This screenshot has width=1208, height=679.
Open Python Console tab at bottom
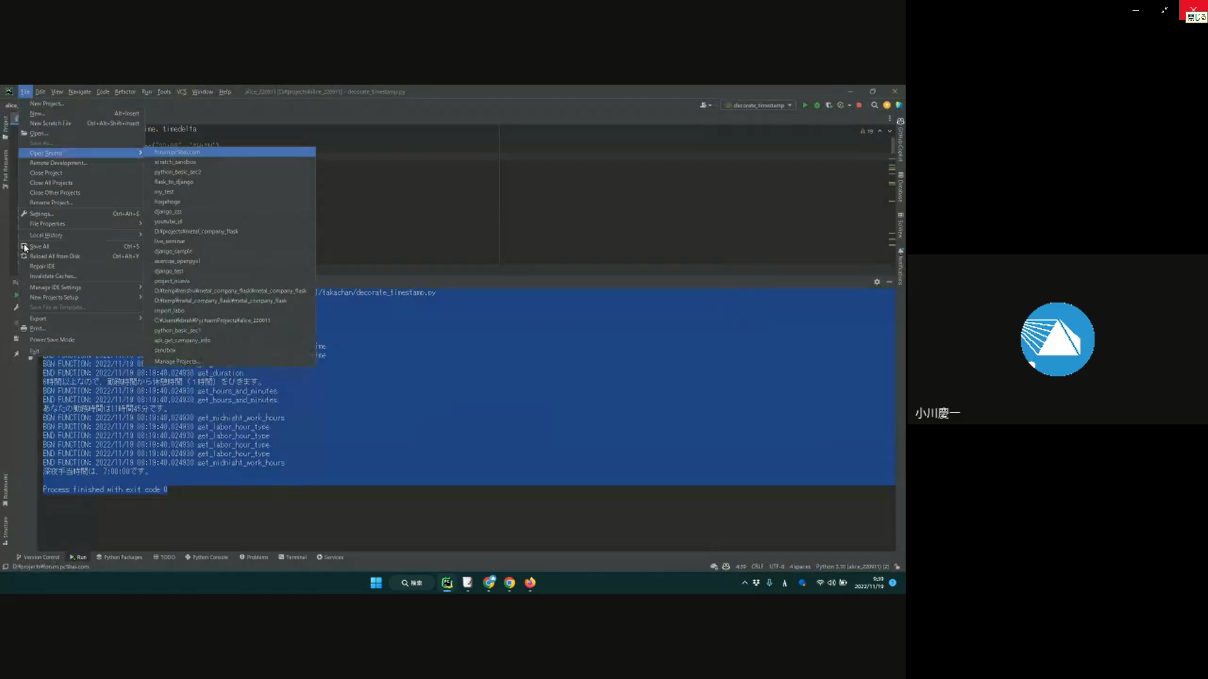click(x=206, y=557)
